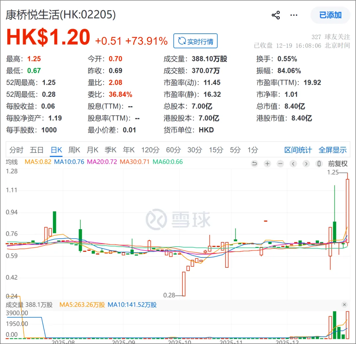
Task: Select the 季K chart tab
Action: point(110,150)
